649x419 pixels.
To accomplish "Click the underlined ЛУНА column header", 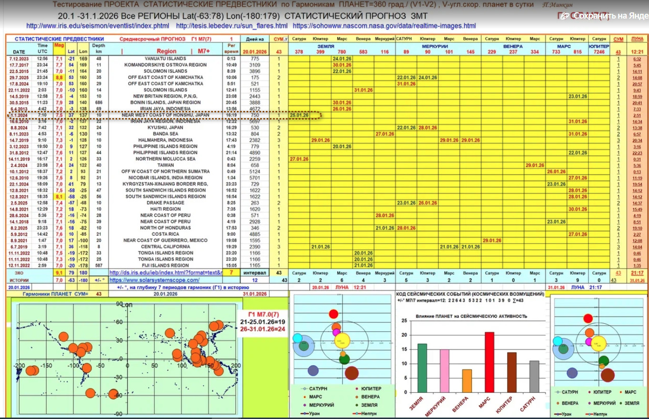I will click(637, 39).
